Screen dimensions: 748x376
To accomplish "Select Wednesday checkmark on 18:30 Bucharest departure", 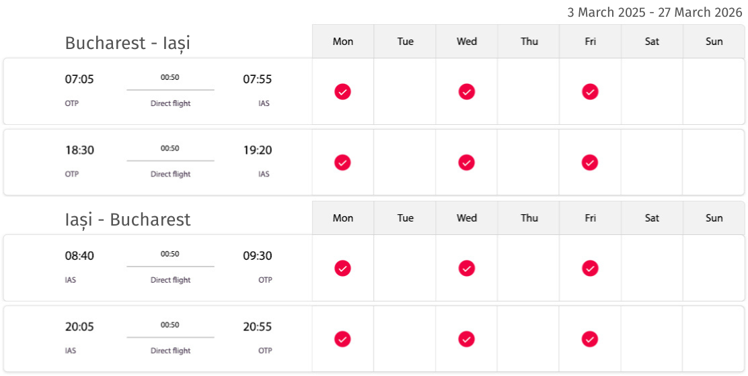I will [467, 162].
